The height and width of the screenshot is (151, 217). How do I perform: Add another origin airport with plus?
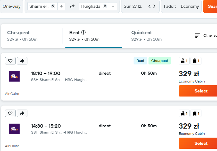pos(61,6)
